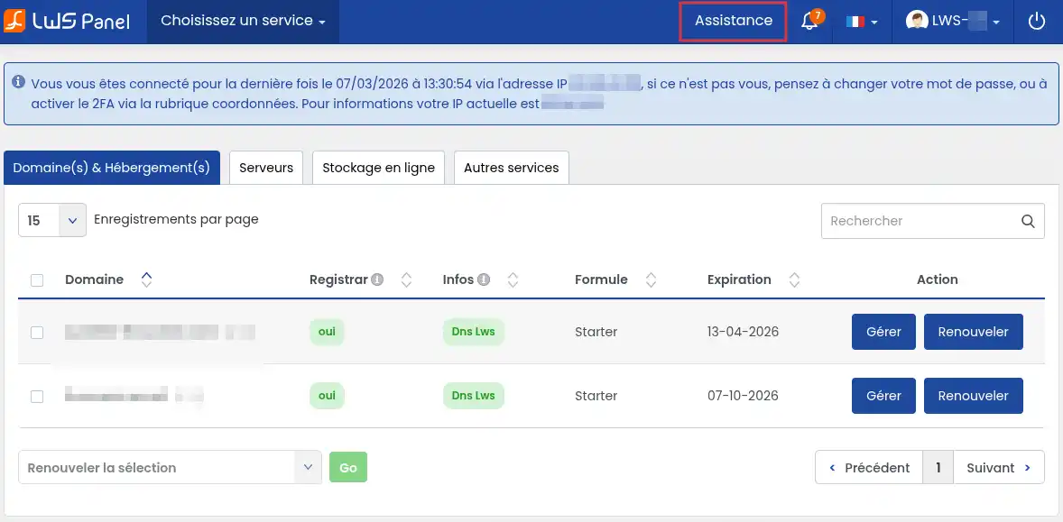This screenshot has width=1063, height=522.
Task: Open the notifications bell with 7 alerts
Action: coord(809,22)
